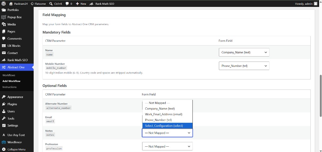The image size is (322, 152).
Task: Click the page vertical scrollbar thumb
Action: 320,95
